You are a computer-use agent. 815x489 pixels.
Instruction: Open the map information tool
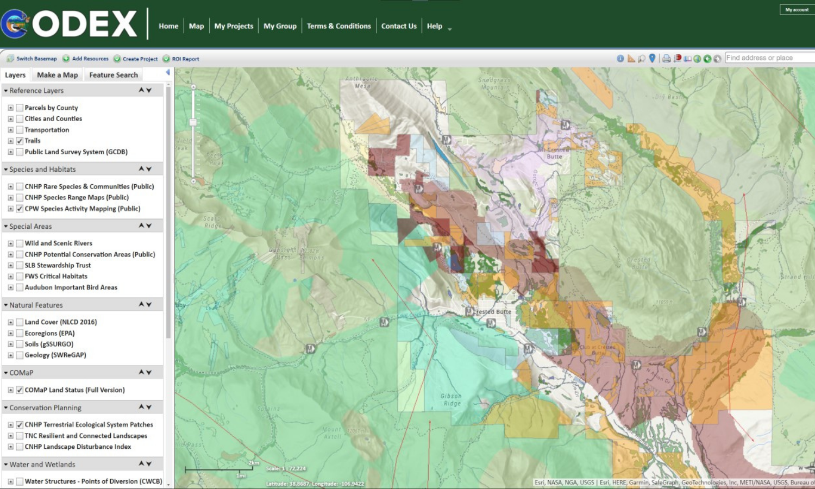click(x=620, y=58)
